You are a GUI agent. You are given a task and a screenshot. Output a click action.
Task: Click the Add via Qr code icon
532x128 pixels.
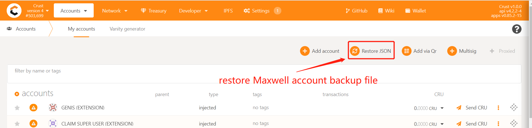[x=407, y=51]
